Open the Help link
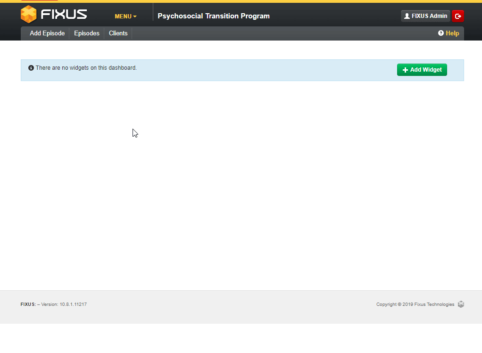The width and height of the screenshot is (482, 353). click(449, 33)
